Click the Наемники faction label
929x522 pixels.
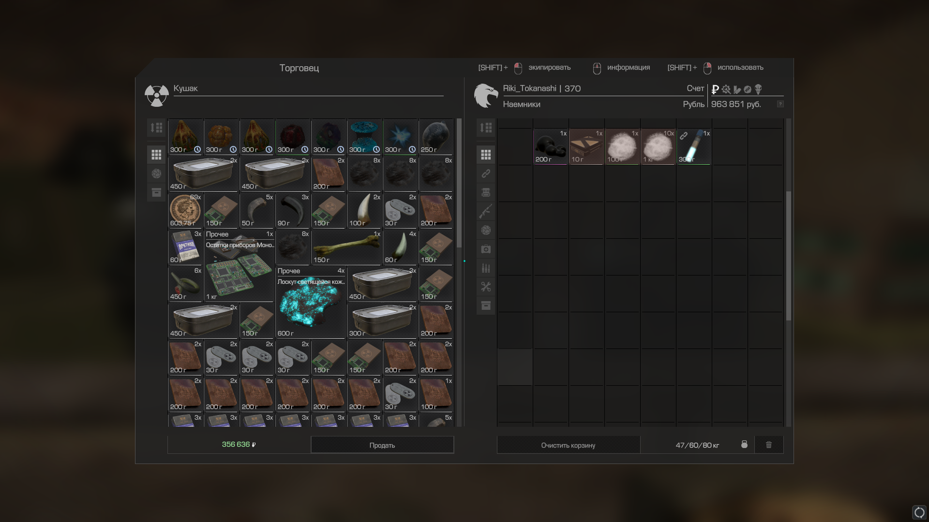pyautogui.click(x=522, y=104)
